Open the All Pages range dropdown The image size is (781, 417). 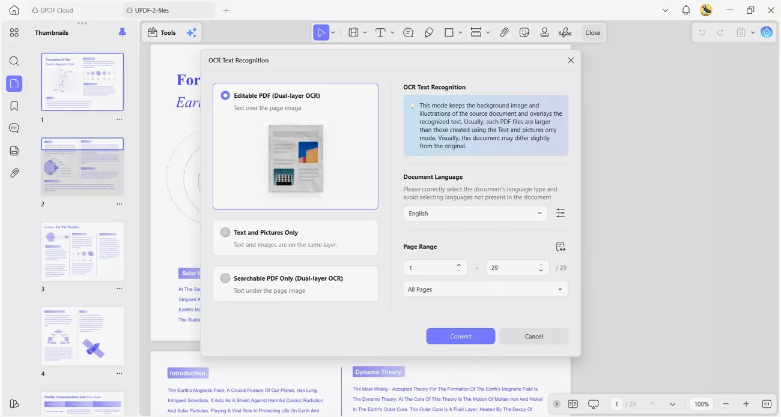point(485,289)
